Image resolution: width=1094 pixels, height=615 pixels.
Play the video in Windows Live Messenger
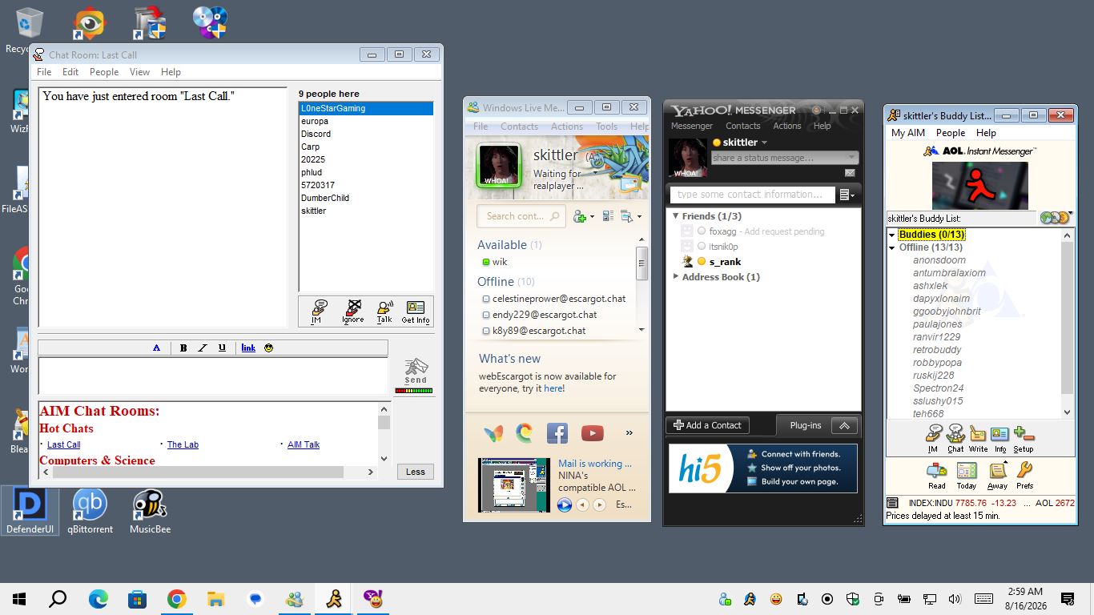click(x=565, y=504)
